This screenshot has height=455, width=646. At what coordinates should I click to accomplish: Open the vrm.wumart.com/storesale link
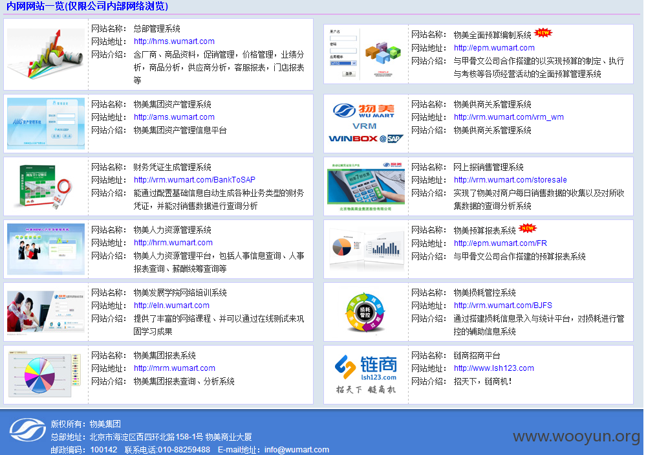tap(510, 180)
